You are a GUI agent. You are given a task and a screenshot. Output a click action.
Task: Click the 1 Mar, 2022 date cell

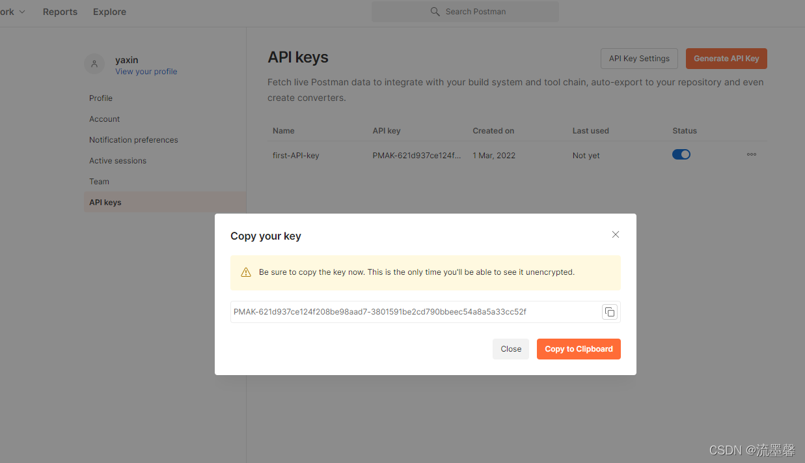[x=494, y=156]
